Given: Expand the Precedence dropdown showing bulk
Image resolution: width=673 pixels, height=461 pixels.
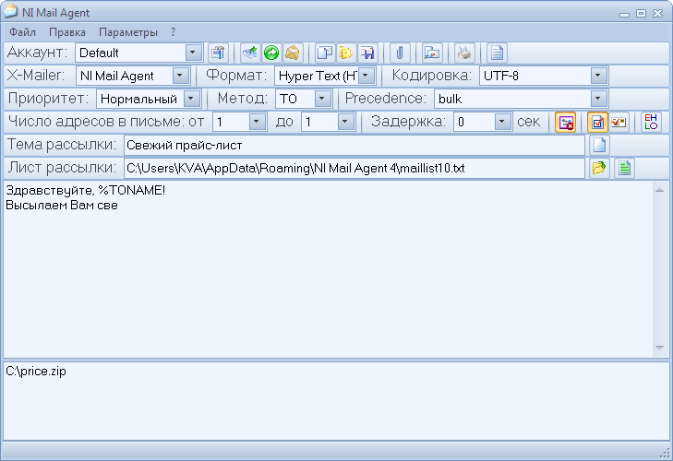Looking at the screenshot, I should pyautogui.click(x=598, y=99).
